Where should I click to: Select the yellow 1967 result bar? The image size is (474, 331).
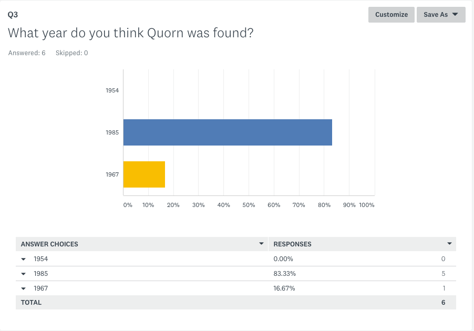point(144,174)
